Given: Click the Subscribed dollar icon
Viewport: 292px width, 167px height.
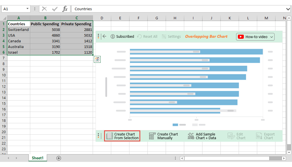Looking at the screenshot, I should [x=113, y=36].
